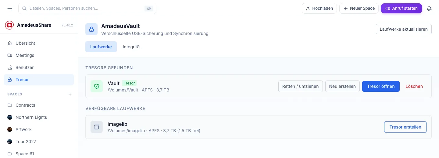Click the Artwork avatar thumbnail
439x158 pixels.
[10, 129]
